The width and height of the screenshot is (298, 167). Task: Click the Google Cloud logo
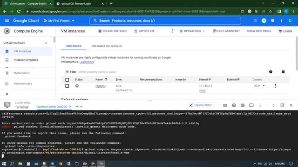point(26,20)
